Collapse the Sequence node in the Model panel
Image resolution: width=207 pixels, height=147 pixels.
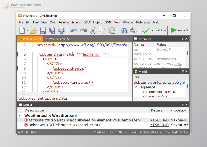tap(136, 87)
